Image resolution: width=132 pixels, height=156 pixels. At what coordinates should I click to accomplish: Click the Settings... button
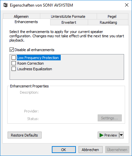pyautogui.click(x=110, y=118)
